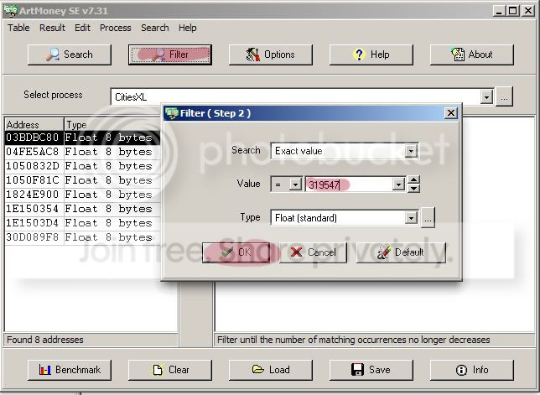
Task: Expand the Search type Exact value dropdown
Action: [411, 151]
